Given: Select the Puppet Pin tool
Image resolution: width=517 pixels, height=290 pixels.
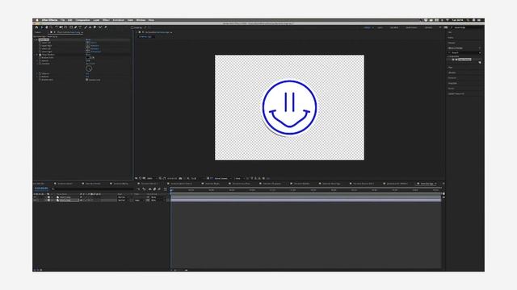Looking at the screenshot, I should [106, 27].
